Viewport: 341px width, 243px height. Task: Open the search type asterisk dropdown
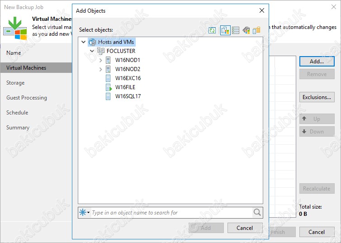point(84,212)
